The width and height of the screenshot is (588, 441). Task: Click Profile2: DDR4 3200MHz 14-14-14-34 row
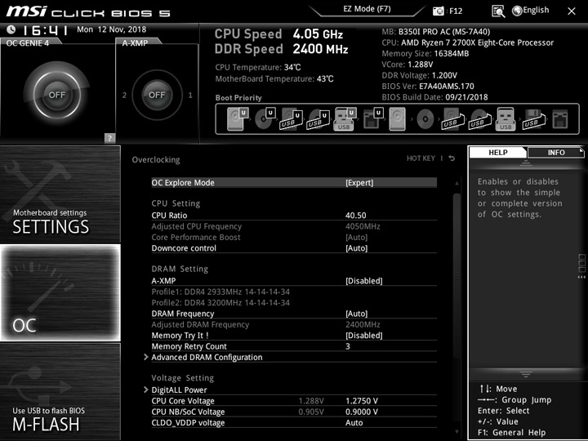220,303
